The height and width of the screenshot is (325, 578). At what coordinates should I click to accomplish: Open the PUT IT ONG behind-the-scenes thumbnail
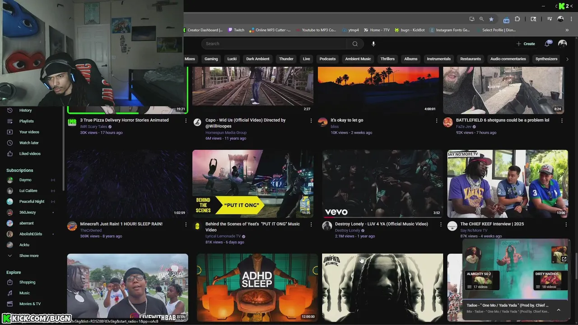[253, 184]
